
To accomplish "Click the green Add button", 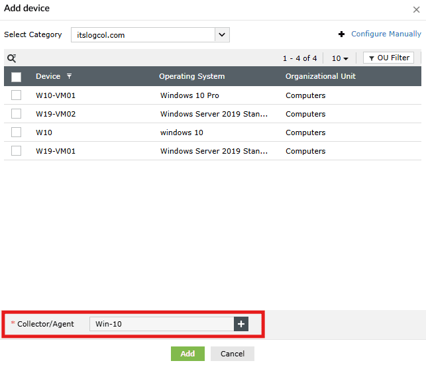I will (187, 354).
